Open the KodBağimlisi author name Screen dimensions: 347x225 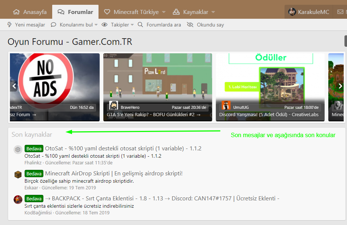coord(38,213)
